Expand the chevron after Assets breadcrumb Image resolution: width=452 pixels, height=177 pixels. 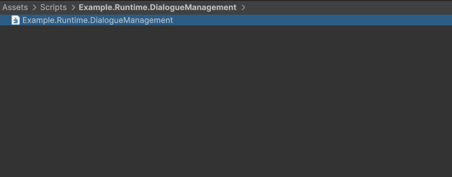pos(34,8)
